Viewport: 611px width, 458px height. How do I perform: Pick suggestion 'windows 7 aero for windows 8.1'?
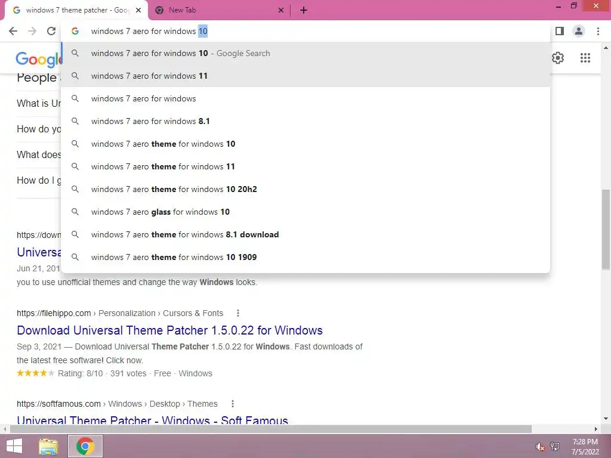pyautogui.click(x=305, y=121)
